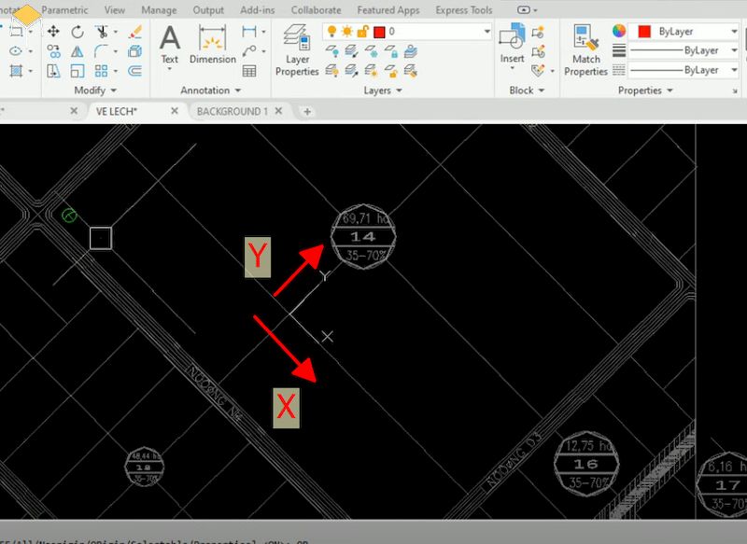Viewport: 747px width, 544px height.
Task: Expand the Annotation panel
Action: pyautogui.click(x=211, y=90)
